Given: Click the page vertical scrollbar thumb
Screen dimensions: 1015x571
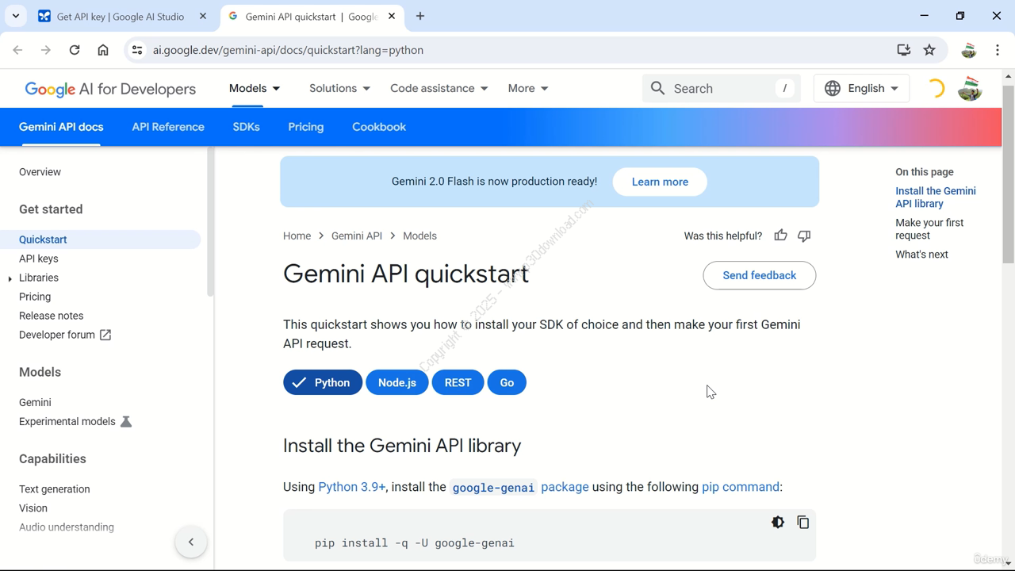Looking at the screenshot, I should tap(1009, 173).
